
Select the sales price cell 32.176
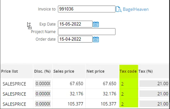tap(76, 94)
